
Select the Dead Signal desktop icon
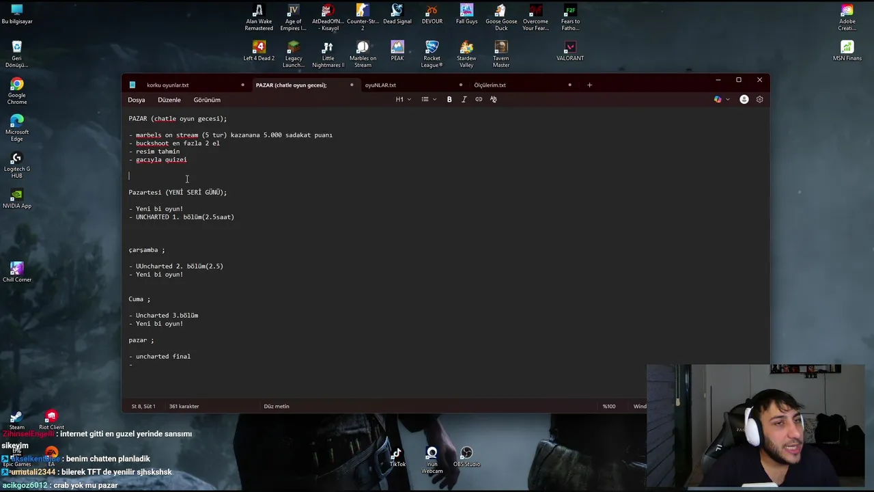tap(397, 15)
